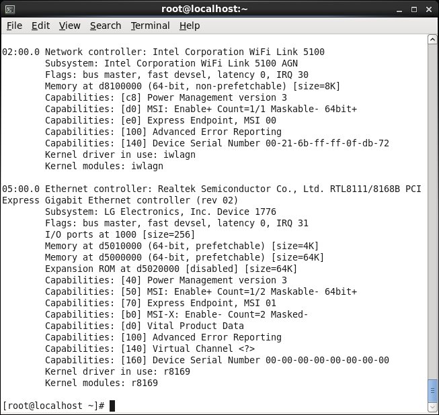Click 'Expansion ROM at d5020000' line
Image resolution: width=439 pixels, height=415 pixels.
171,269
